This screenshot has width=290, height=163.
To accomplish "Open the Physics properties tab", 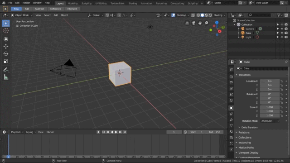I will click(x=231, y=149).
